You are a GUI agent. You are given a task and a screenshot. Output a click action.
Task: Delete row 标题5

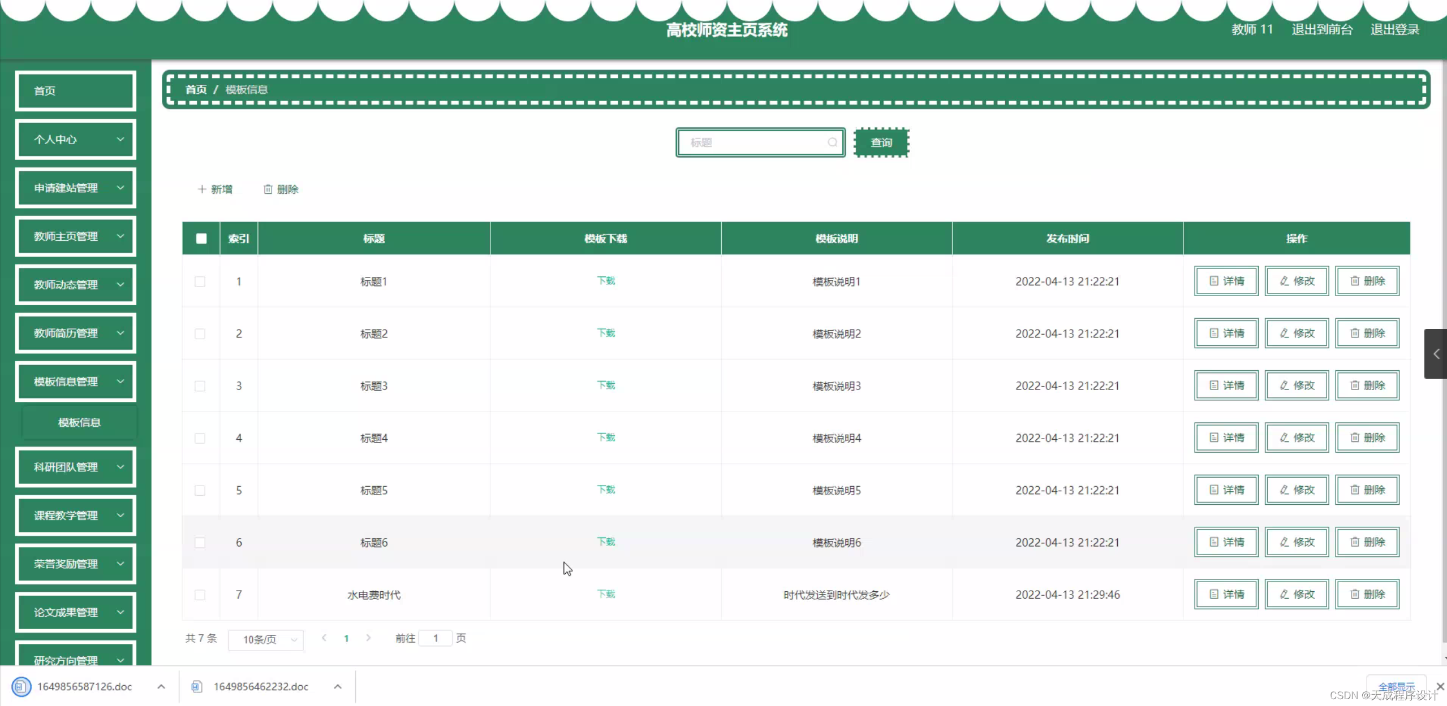pyautogui.click(x=1367, y=490)
